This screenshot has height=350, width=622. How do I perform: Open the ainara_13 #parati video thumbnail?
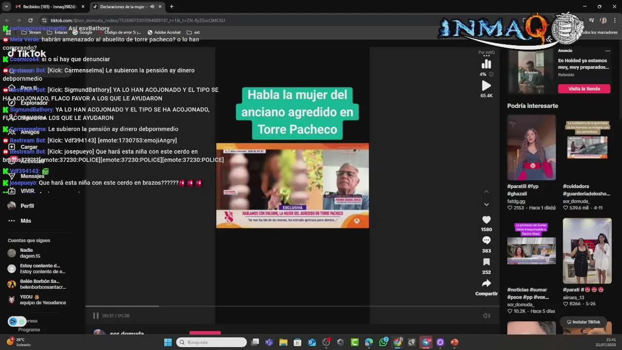click(587, 251)
